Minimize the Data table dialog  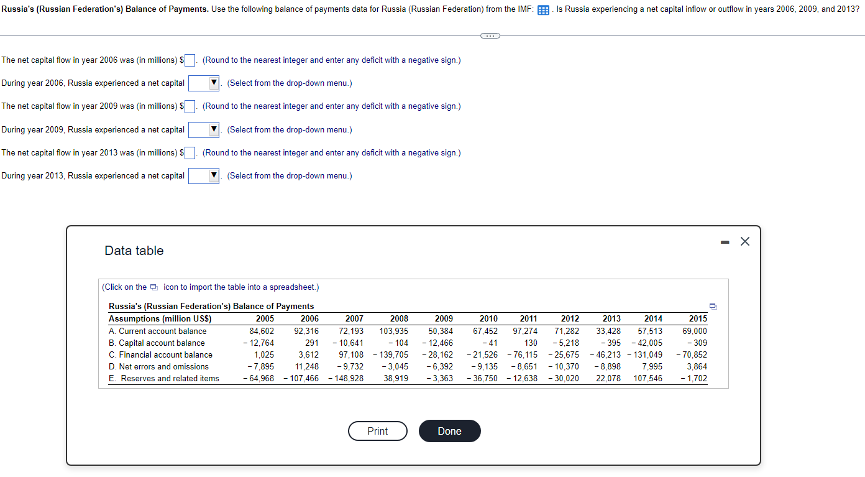pyautogui.click(x=725, y=242)
